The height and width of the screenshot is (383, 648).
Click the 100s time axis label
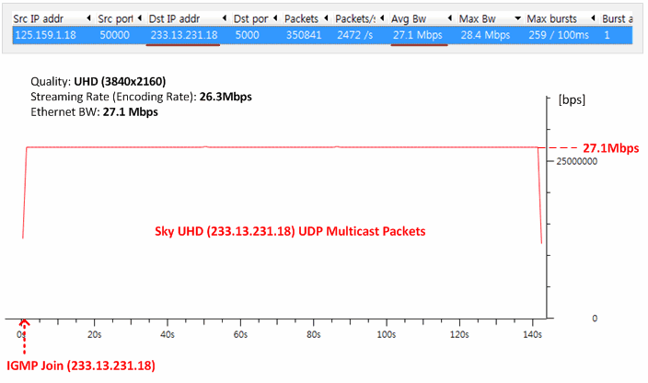(386, 334)
